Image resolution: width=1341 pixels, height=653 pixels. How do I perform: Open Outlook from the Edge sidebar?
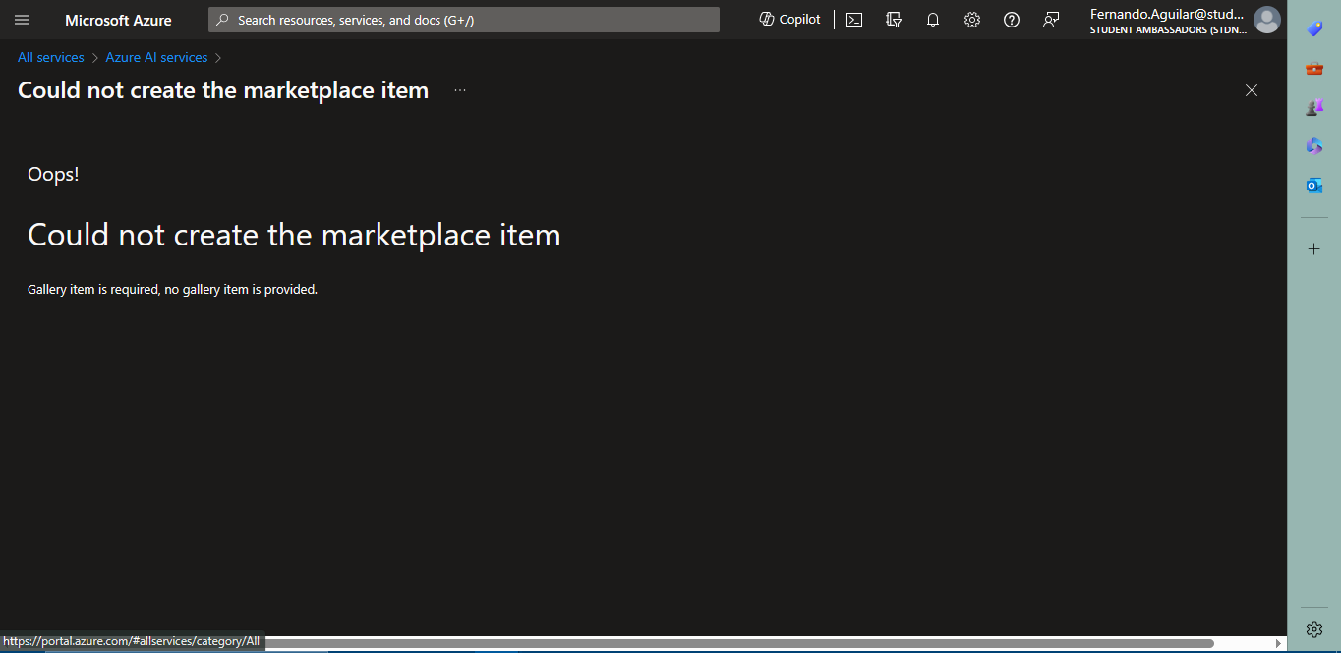[x=1313, y=185]
